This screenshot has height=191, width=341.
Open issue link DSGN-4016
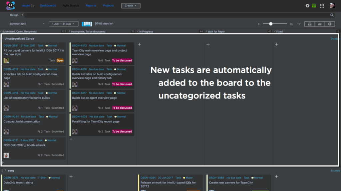point(79,69)
